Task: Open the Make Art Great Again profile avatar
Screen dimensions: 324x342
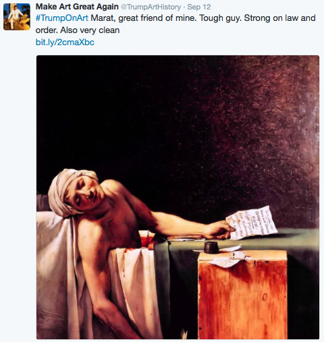Action: click(x=17, y=17)
